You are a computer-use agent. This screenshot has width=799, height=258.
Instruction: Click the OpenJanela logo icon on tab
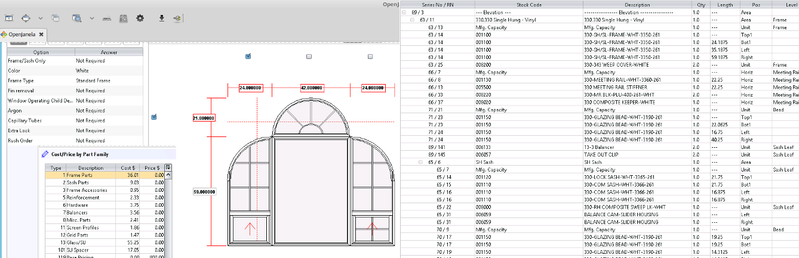click(4, 35)
